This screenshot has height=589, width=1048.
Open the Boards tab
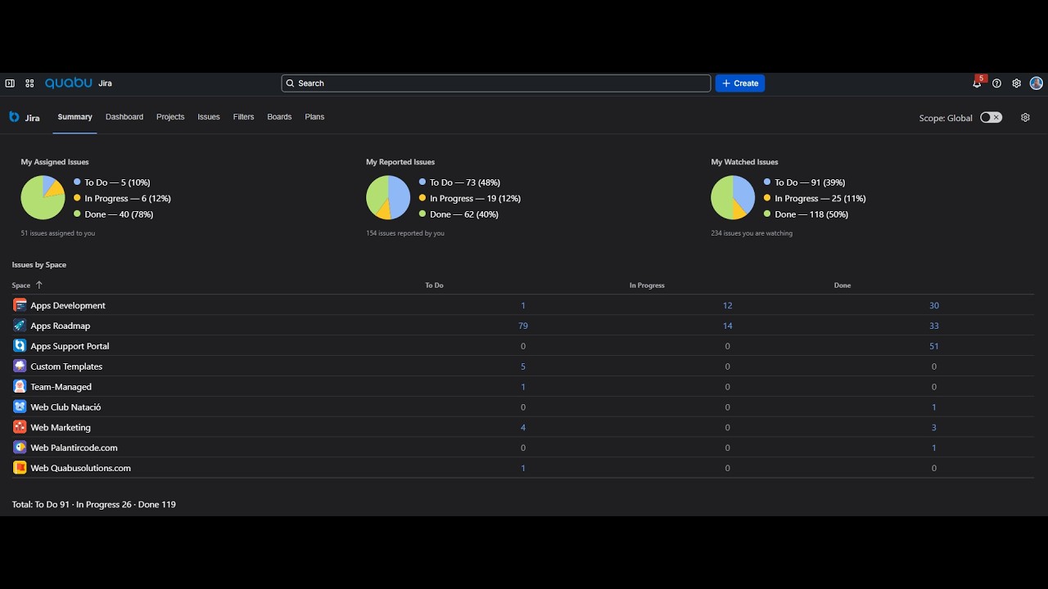279,117
